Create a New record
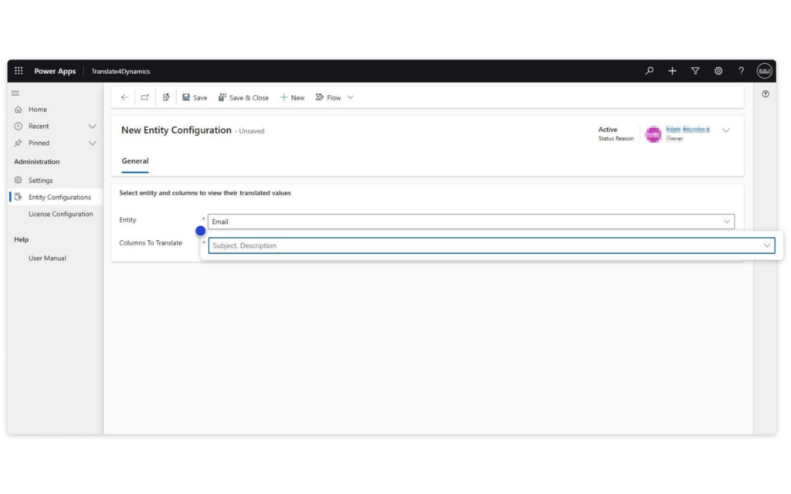 point(292,97)
